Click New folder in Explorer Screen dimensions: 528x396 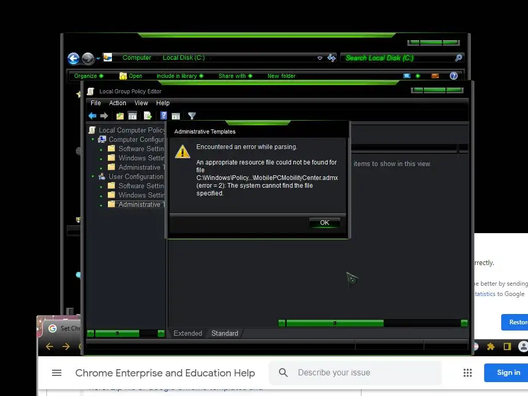281,76
